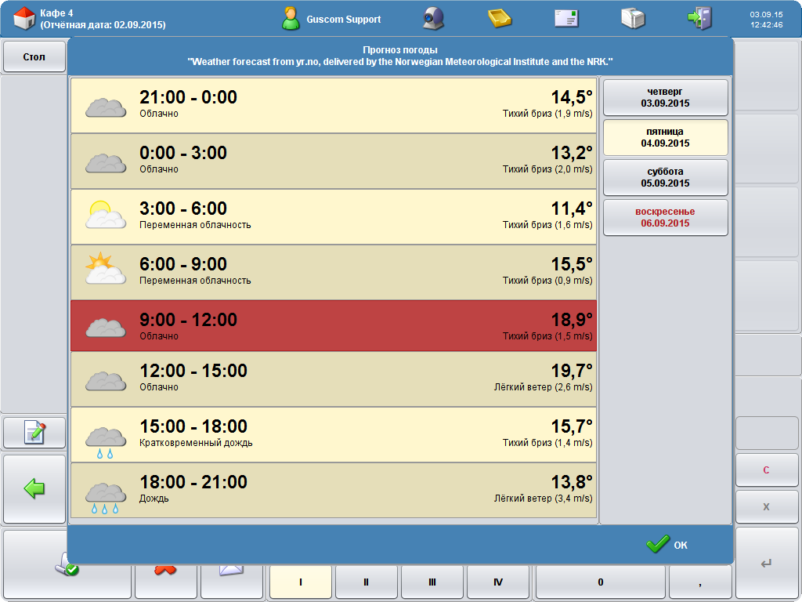
Task: Select the 18:00 - 21:00 rain forecast row
Action: tap(334, 490)
